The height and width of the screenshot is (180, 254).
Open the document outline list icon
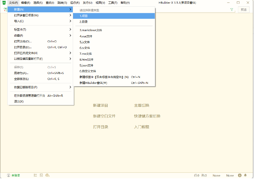coord(35,175)
